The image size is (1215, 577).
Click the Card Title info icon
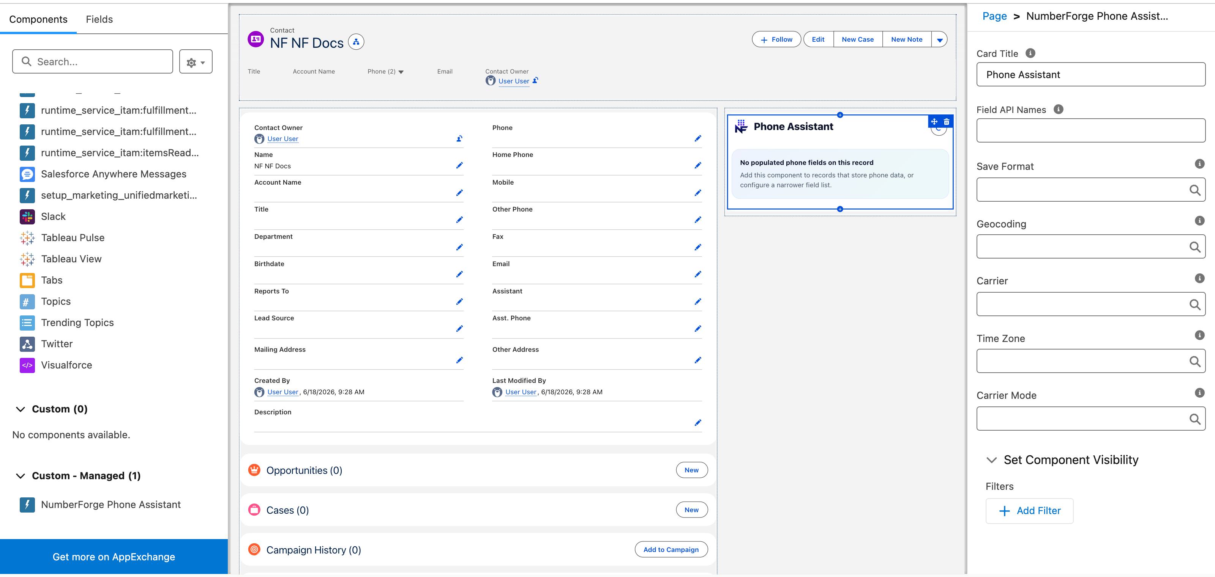pyautogui.click(x=1030, y=53)
